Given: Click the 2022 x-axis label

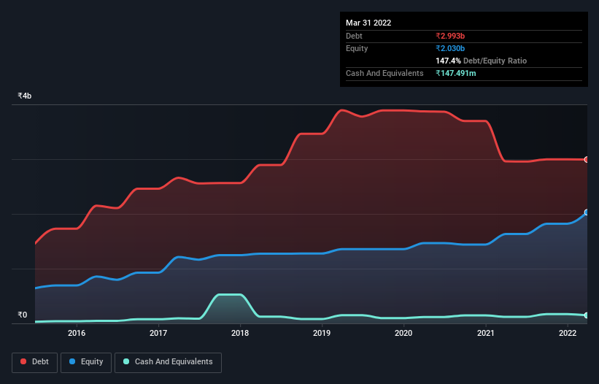Looking at the screenshot, I should [568, 333].
